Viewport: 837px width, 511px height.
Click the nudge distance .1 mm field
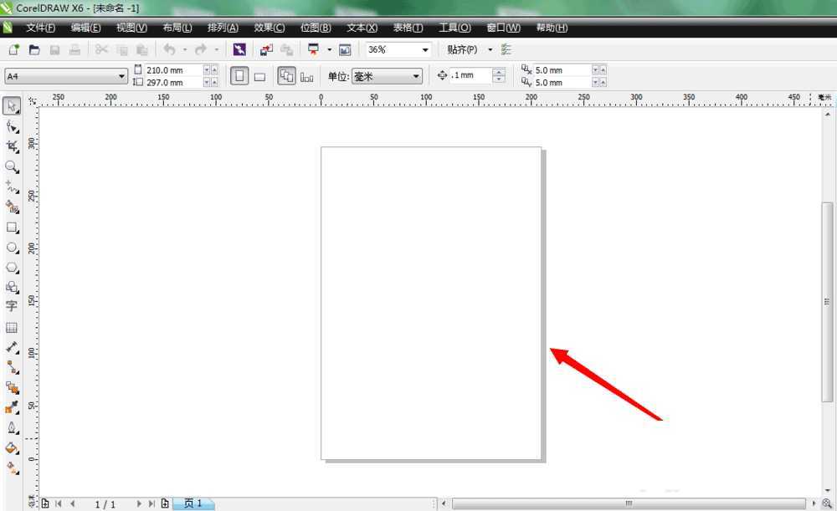(470, 75)
